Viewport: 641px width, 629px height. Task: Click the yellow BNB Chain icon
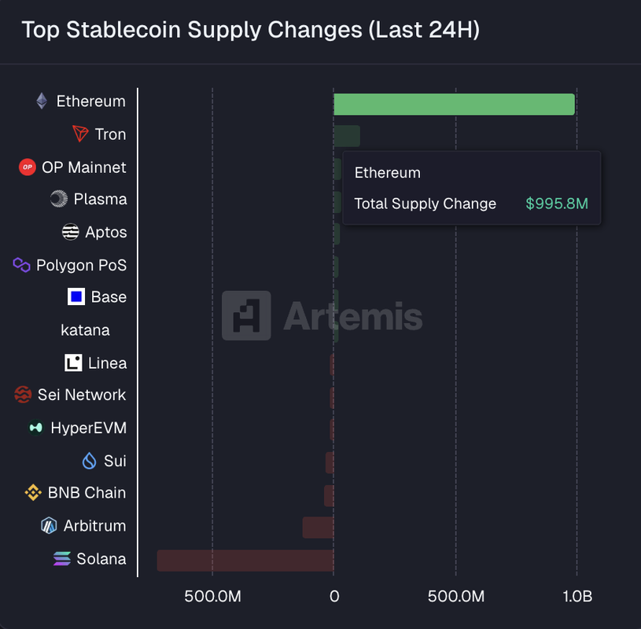[33, 493]
